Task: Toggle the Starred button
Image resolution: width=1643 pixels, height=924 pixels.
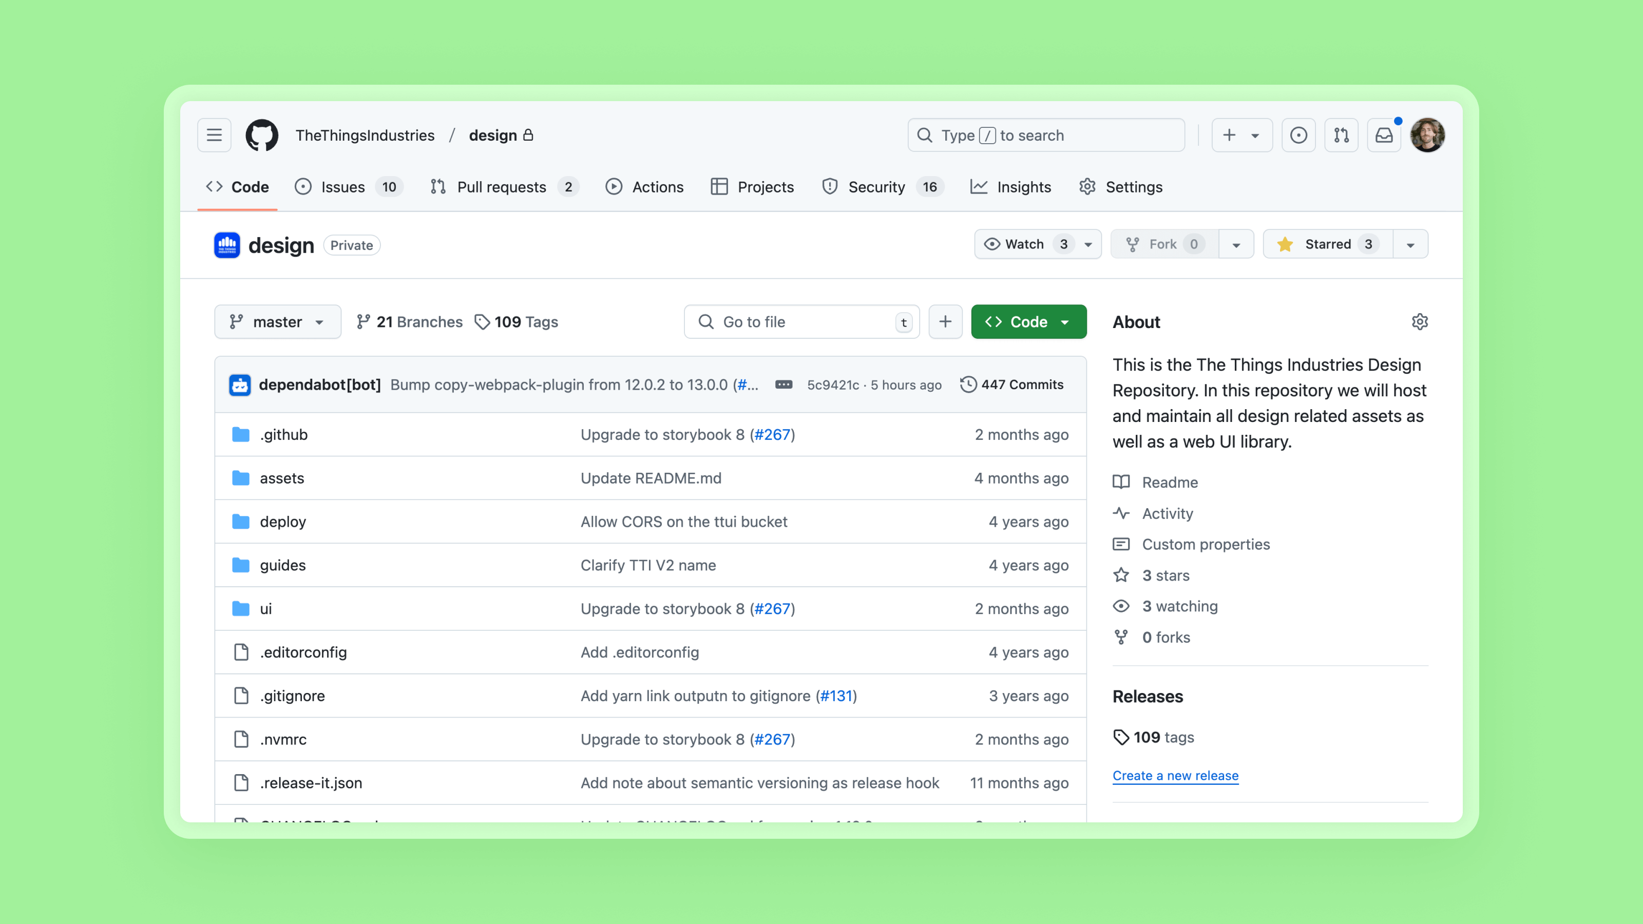Action: pos(1327,244)
